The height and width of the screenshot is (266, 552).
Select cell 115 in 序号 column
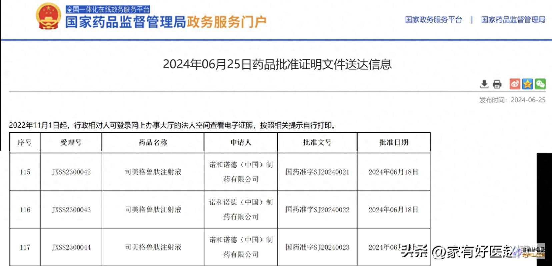click(25, 172)
